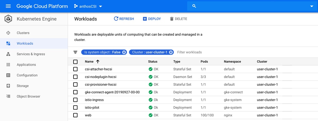The image size is (318, 121).
Task: Click the Kubernetes Engine hexagon logo
Action: click(8, 19)
